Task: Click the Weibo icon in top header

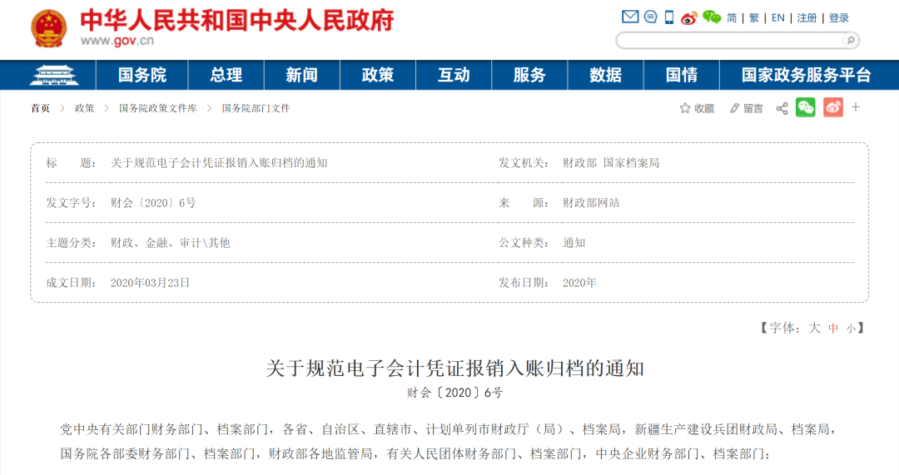Action: coord(688,17)
